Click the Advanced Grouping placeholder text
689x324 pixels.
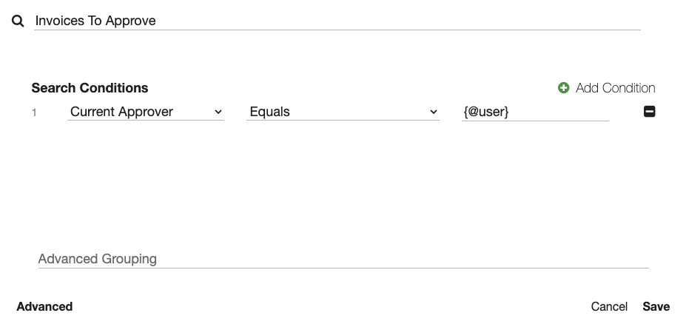[x=98, y=259]
